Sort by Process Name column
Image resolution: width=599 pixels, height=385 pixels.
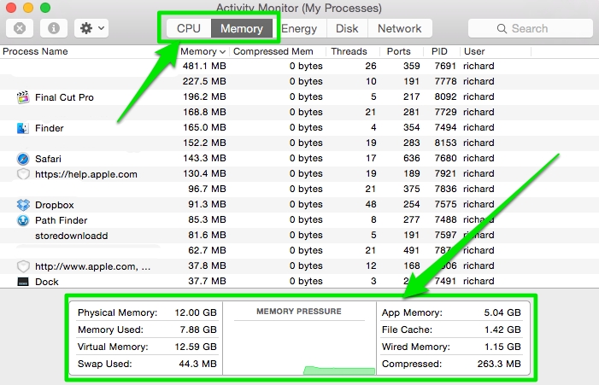click(35, 51)
